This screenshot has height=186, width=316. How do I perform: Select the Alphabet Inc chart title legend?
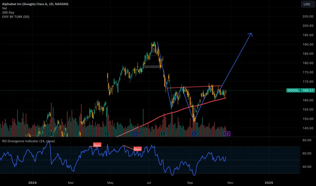[35, 4]
